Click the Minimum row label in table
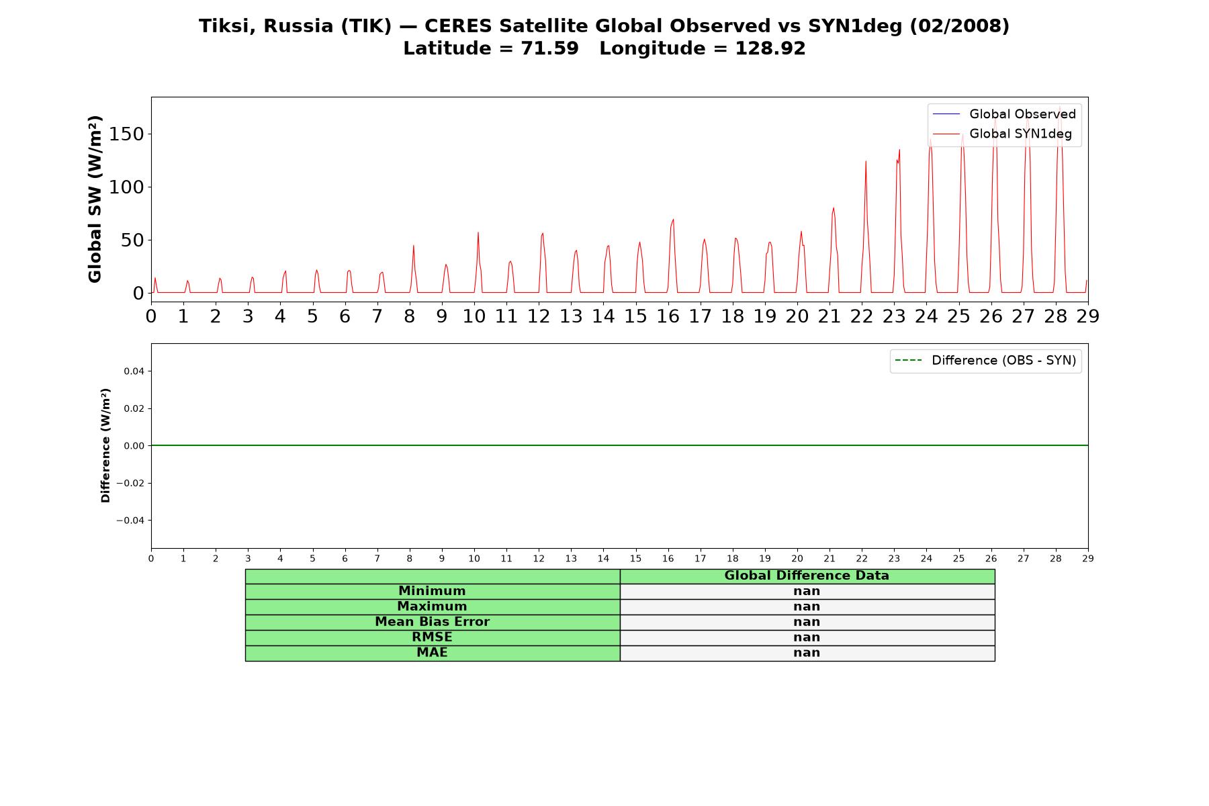The height and width of the screenshot is (806, 1209). point(432,591)
